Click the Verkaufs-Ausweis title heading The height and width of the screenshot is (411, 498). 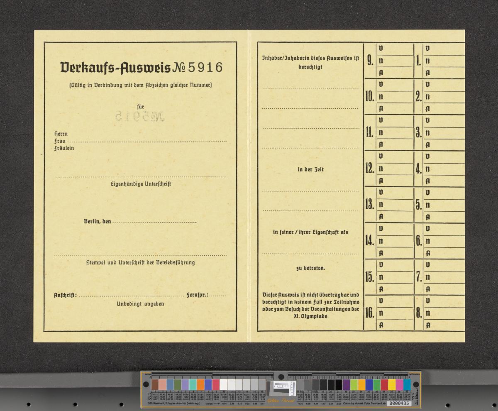click(x=115, y=67)
